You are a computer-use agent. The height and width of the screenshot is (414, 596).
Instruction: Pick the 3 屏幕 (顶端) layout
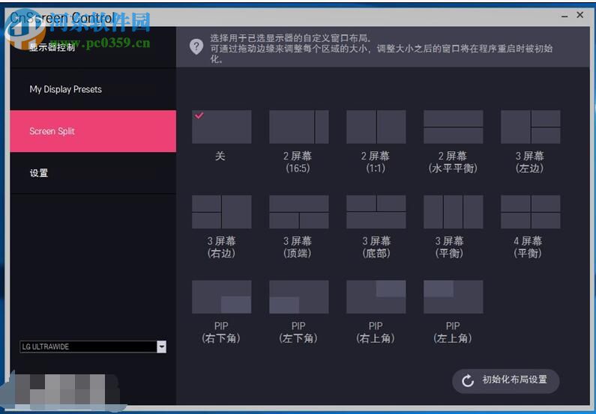tap(299, 212)
